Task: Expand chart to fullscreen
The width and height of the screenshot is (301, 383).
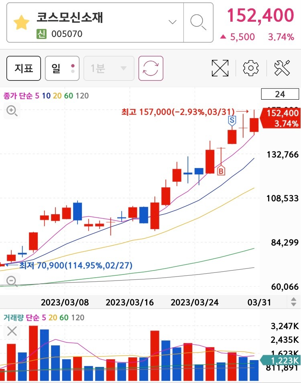Action: 220,68
